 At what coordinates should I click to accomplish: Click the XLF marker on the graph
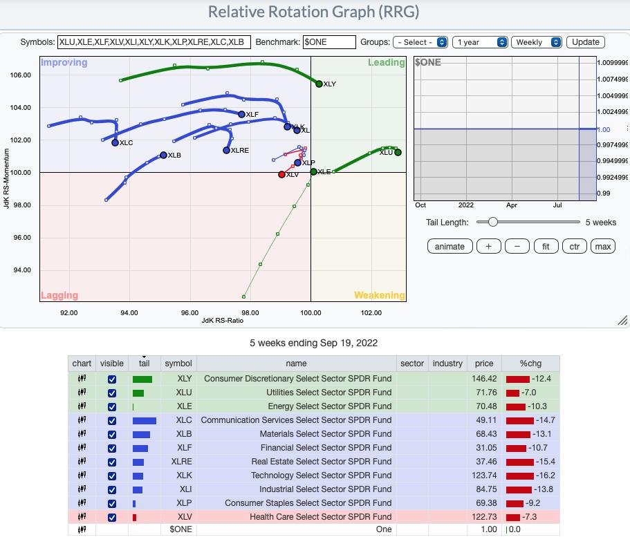click(x=241, y=115)
